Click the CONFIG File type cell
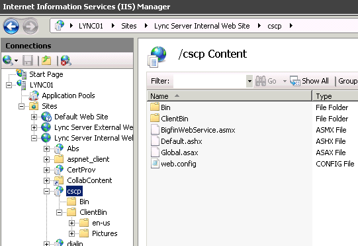Screen dimensions: 358x246 (335, 164)
